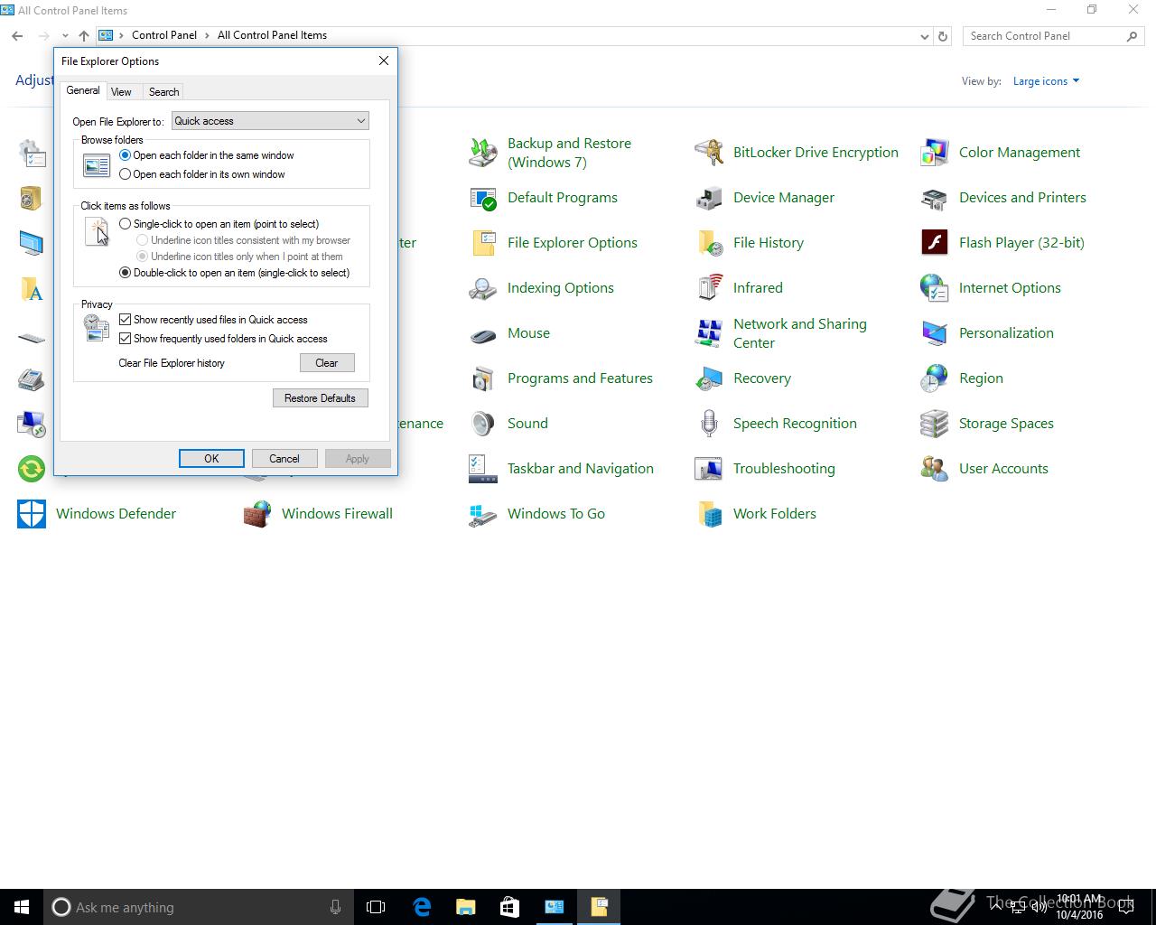Open the Indexing Options icon
Screen dimensions: 1156x925
coord(483,288)
